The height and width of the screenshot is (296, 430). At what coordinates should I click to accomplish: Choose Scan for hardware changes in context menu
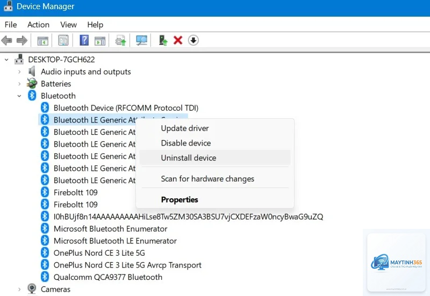(215, 179)
